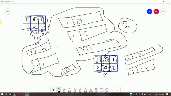The width and height of the screenshot is (171, 96).
Task: Toggle the ruler tool
Action: (102, 90)
